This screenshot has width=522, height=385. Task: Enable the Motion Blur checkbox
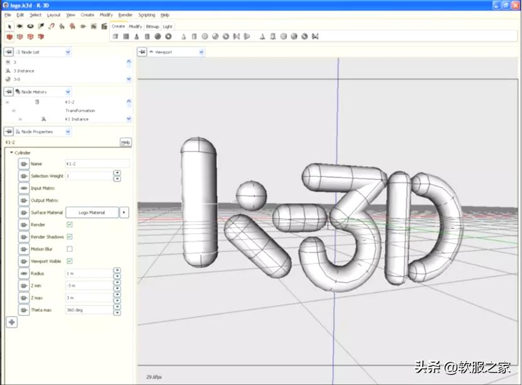69,249
